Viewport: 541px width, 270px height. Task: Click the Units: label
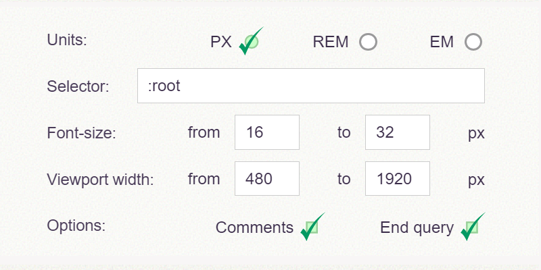68,39
